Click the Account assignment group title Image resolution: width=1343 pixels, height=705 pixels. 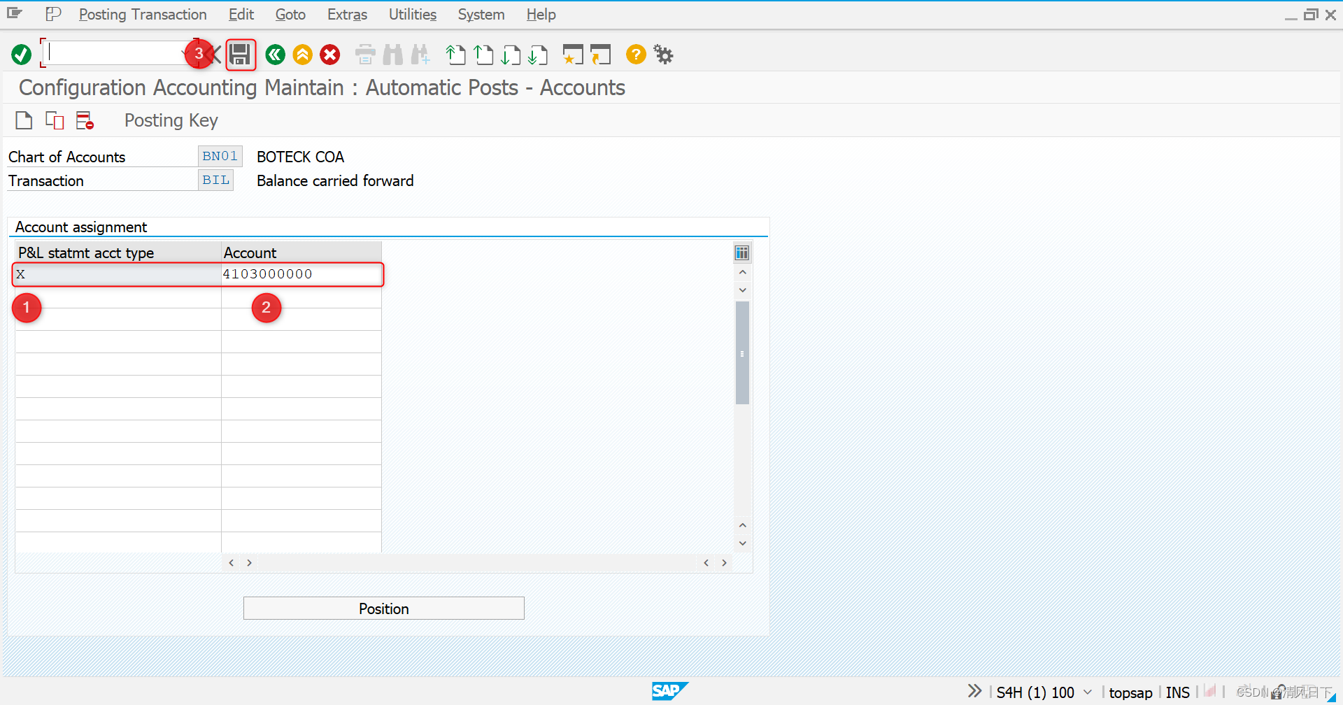point(81,227)
